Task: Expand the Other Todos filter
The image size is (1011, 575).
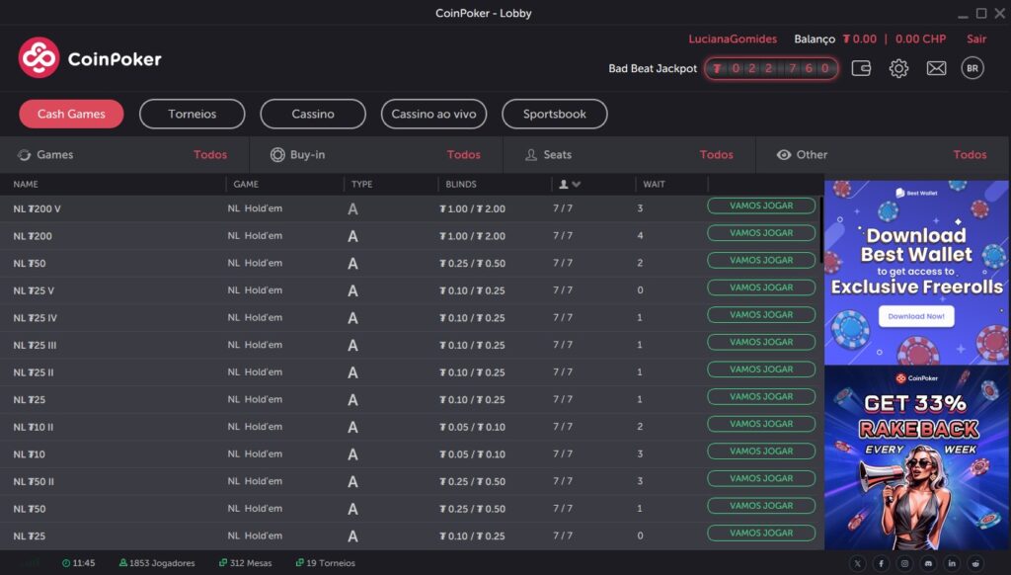Action: click(970, 155)
